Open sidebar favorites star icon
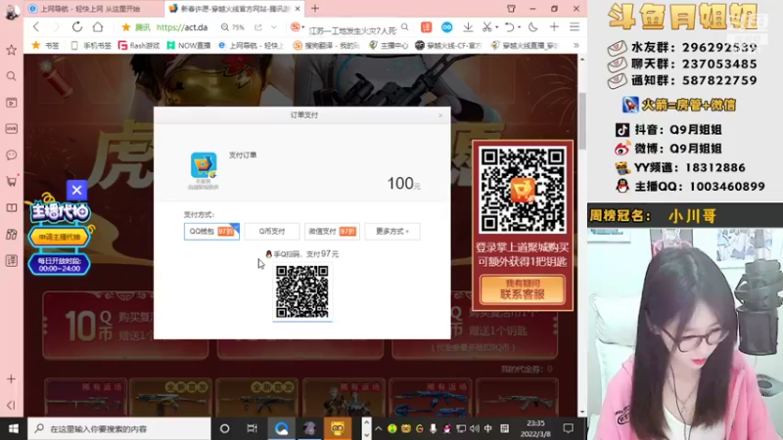Viewport: 783px width, 440px height. pos(11,50)
